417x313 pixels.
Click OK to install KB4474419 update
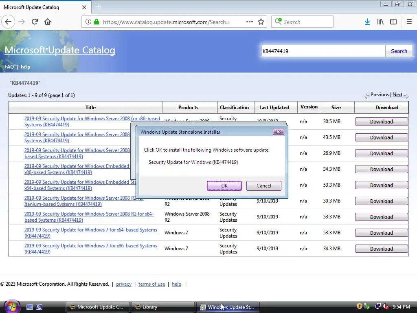click(224, 186)
